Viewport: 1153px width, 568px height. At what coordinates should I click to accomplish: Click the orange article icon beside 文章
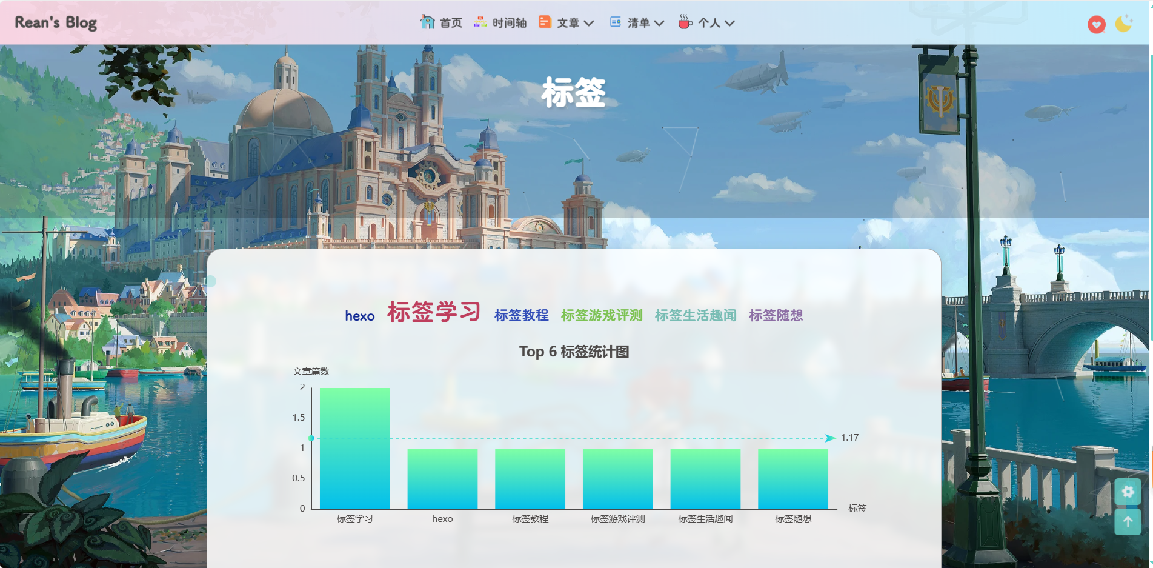pos(545,22)
